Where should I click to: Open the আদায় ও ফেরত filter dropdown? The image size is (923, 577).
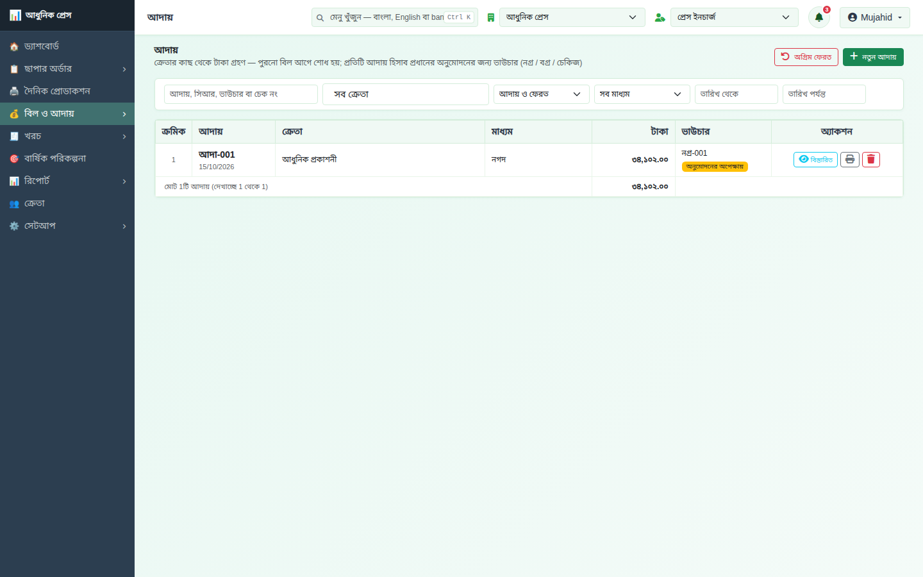tap(541, 94)
